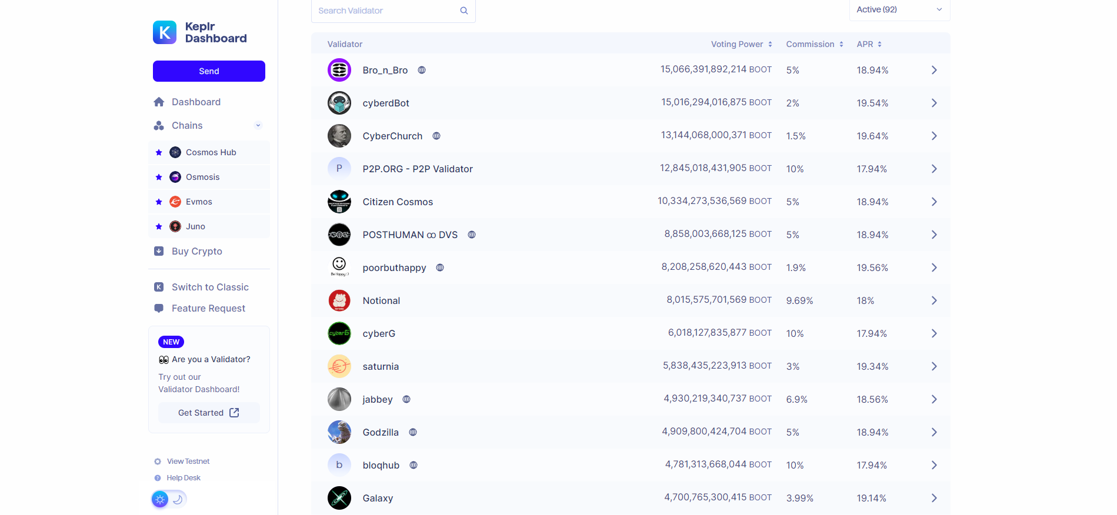Image resolution: width=1117 pixels, height=515 pixels.
Task: Open Help Desk link
Action: [184, 478]
